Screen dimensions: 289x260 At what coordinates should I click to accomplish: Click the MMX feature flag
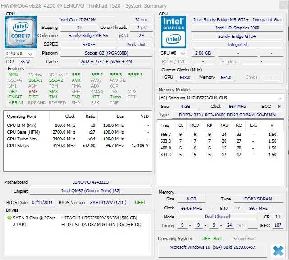pos(13,75)
